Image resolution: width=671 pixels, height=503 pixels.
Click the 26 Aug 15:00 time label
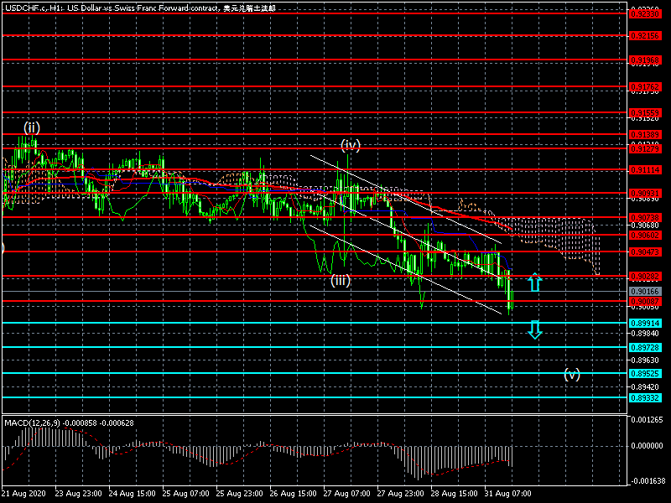[293, 494]
